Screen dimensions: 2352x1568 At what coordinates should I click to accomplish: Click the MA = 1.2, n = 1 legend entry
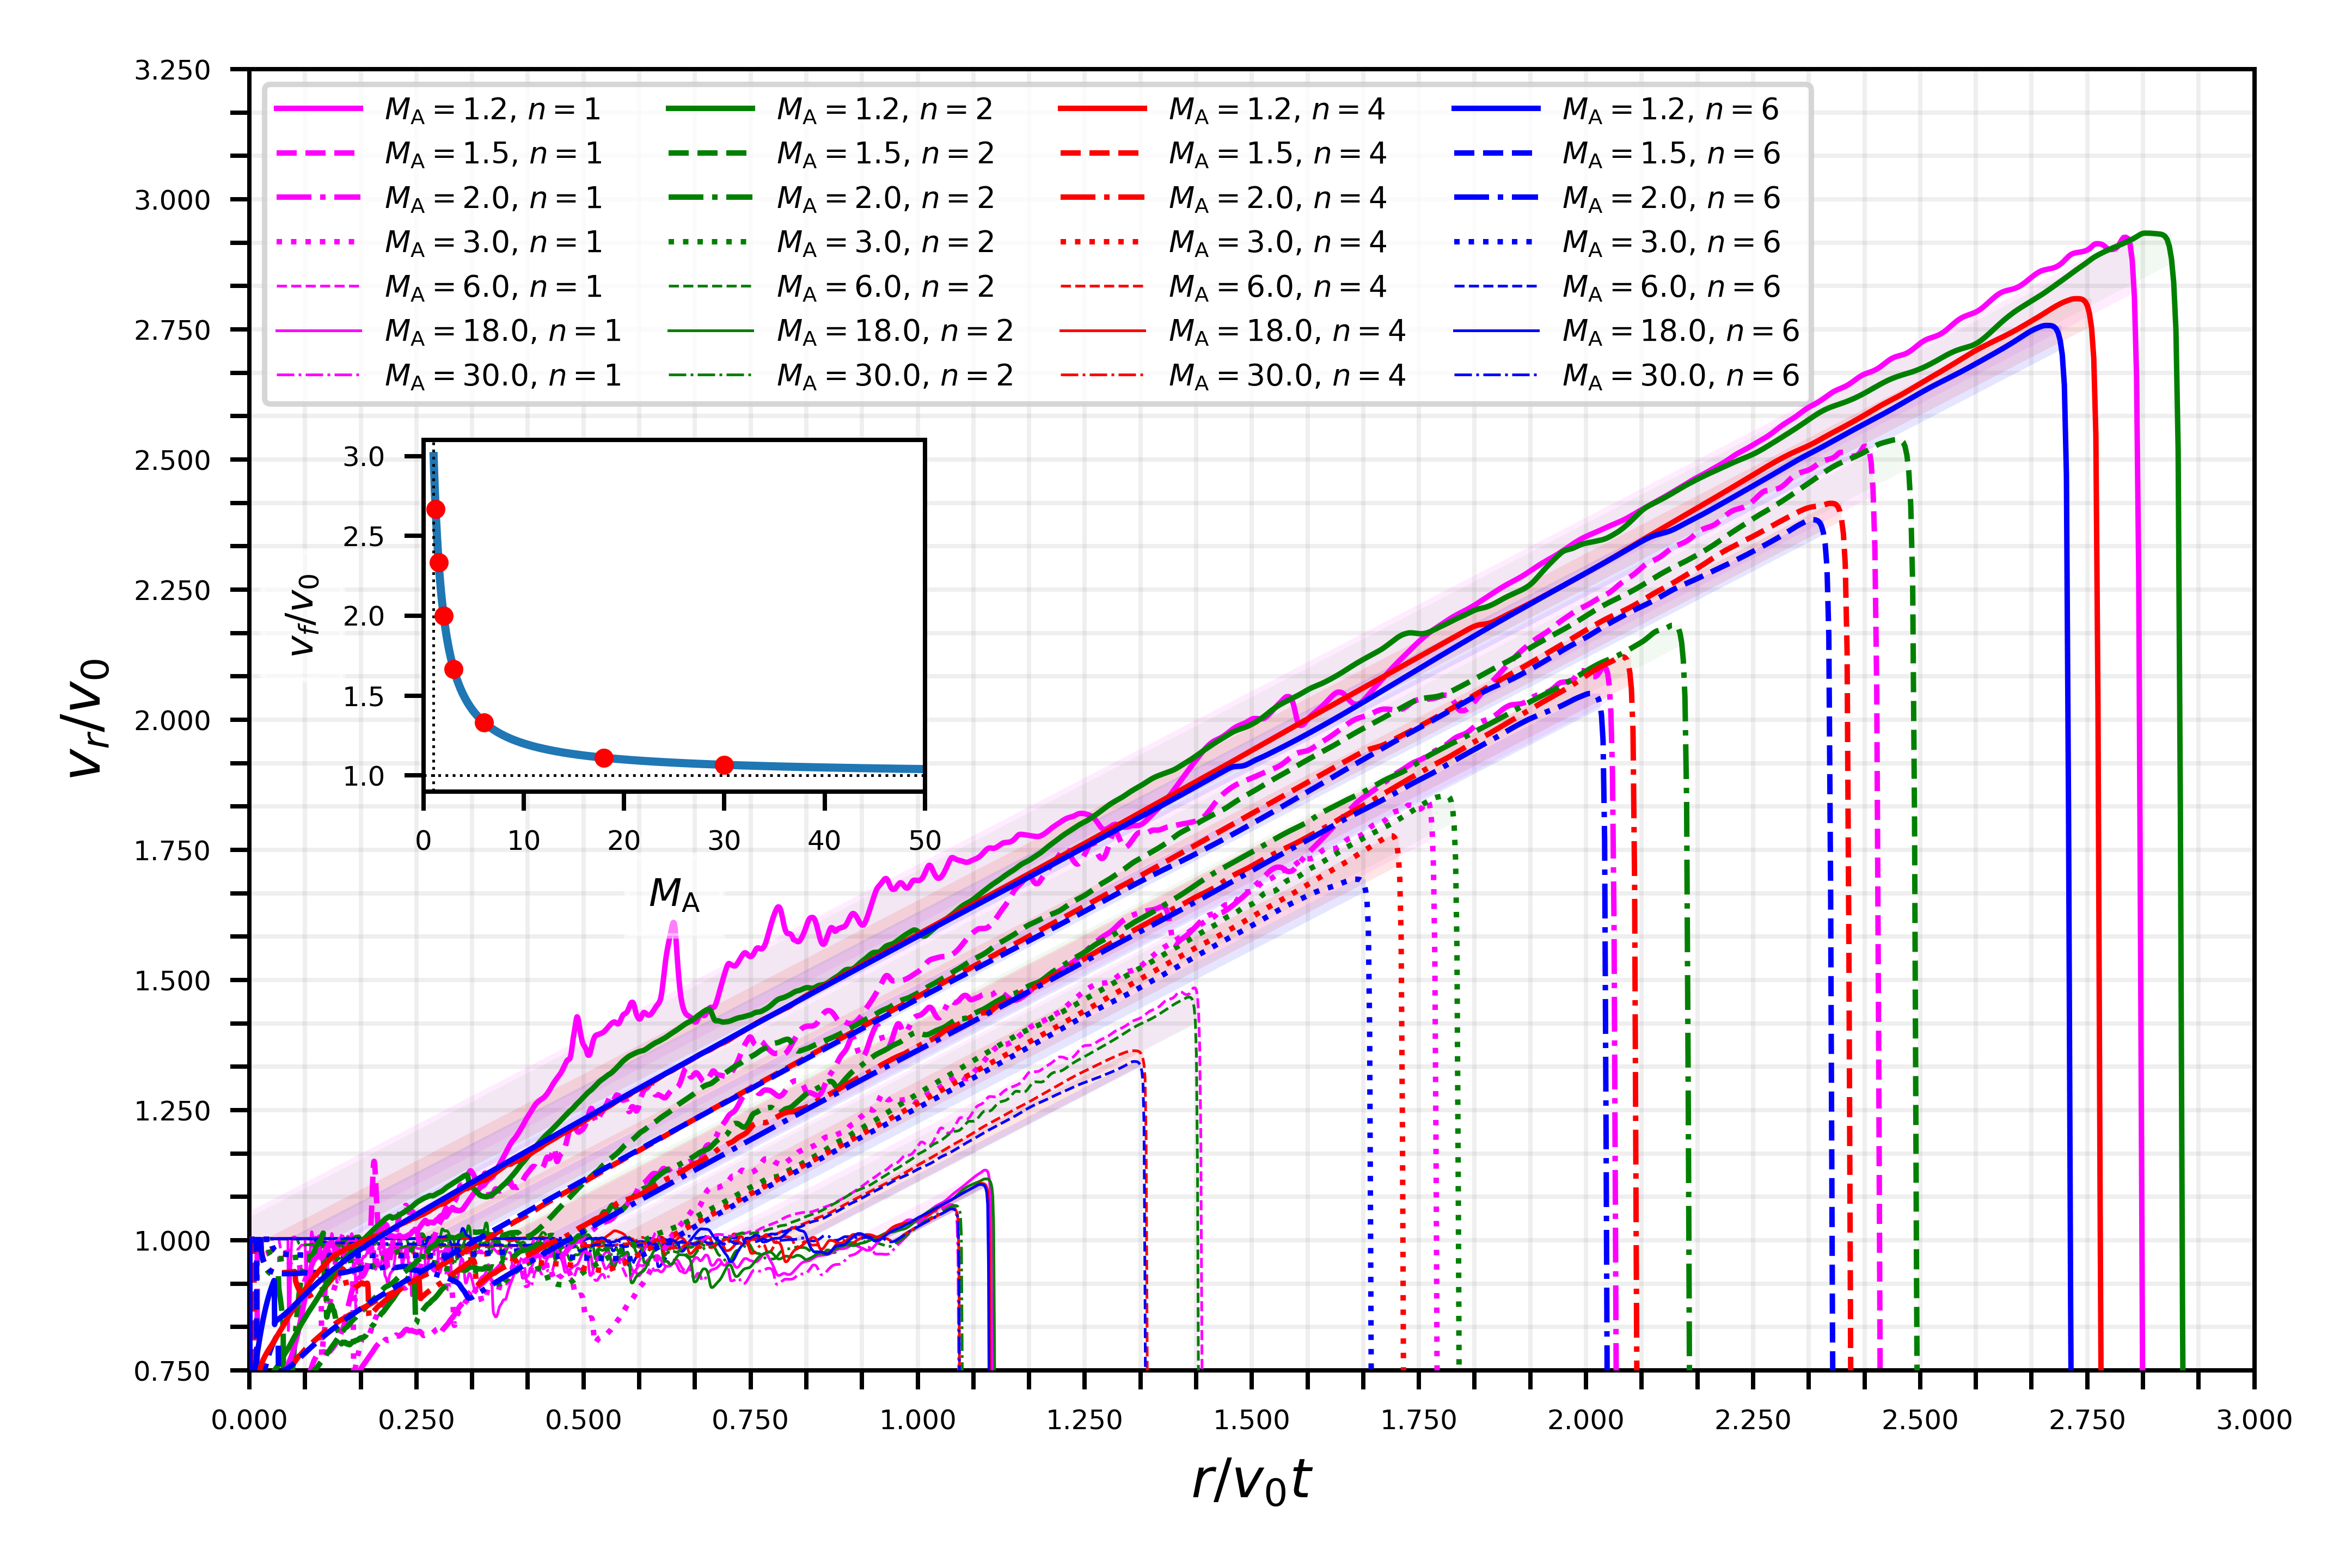click(493, 109)
